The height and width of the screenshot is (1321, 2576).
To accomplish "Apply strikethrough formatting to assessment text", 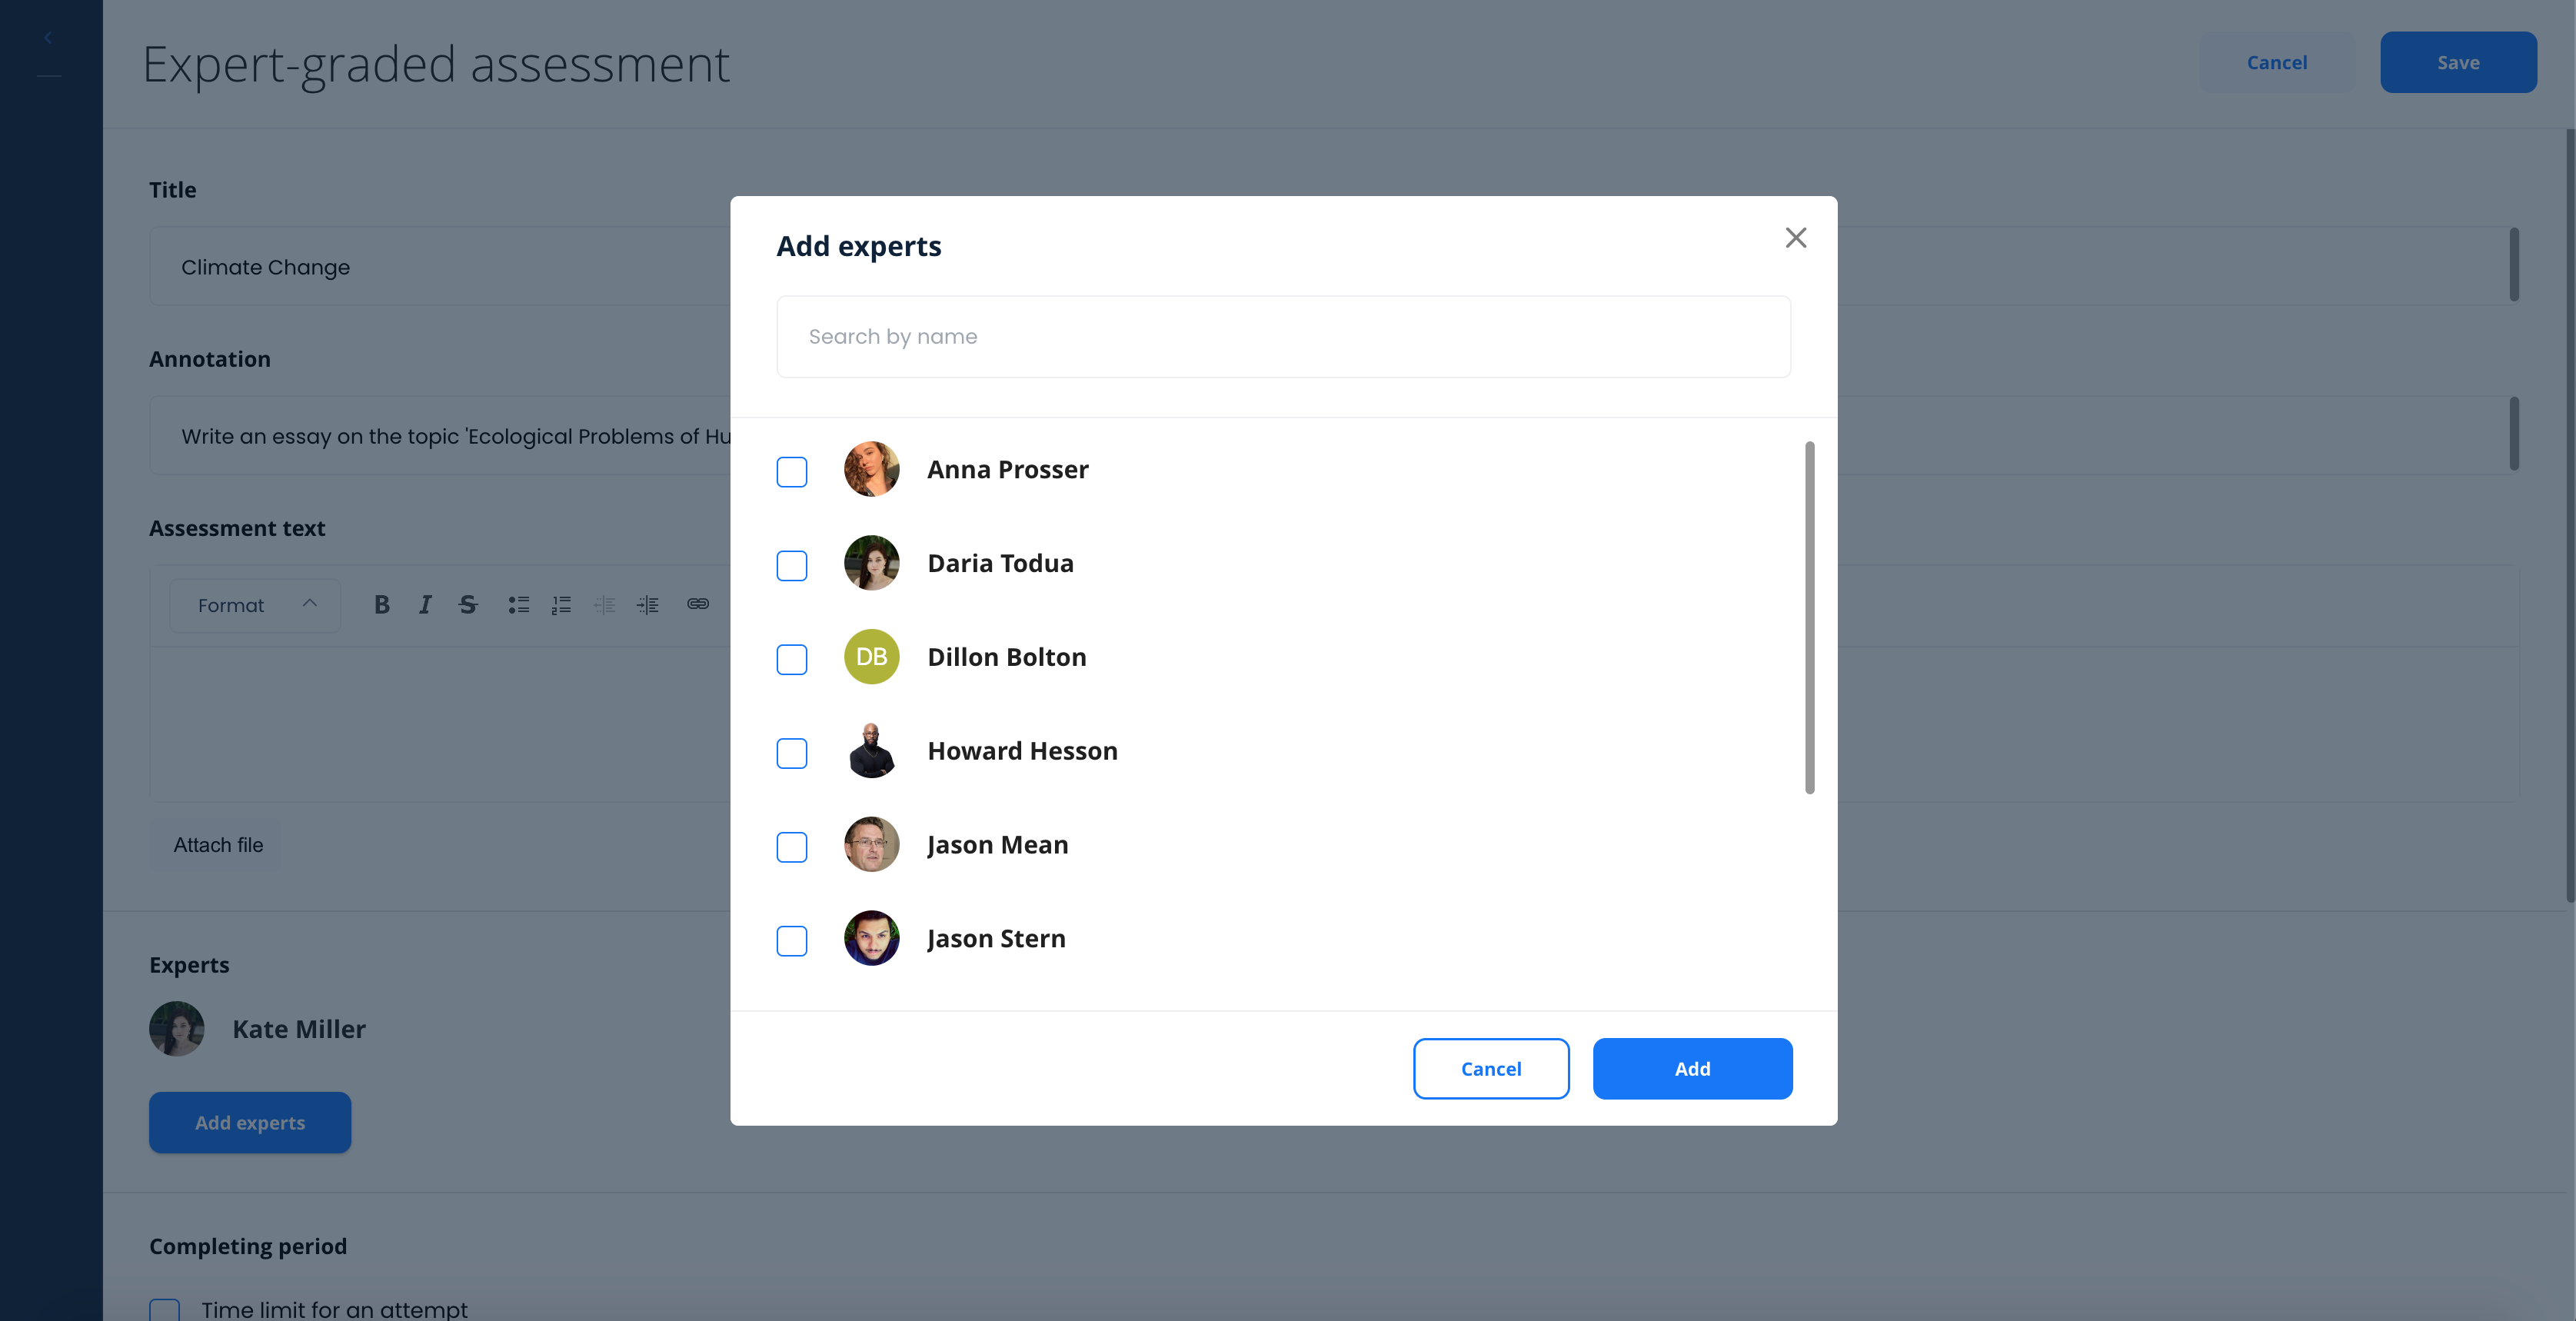I will [468, 604].
